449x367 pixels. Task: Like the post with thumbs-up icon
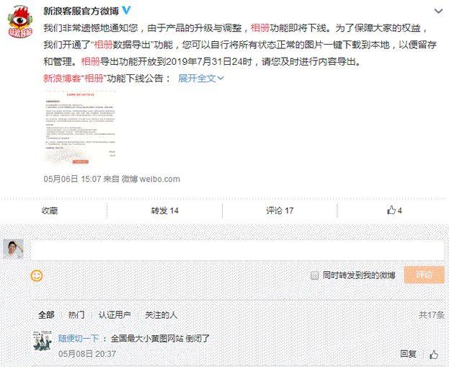click(x=394, y=211)
